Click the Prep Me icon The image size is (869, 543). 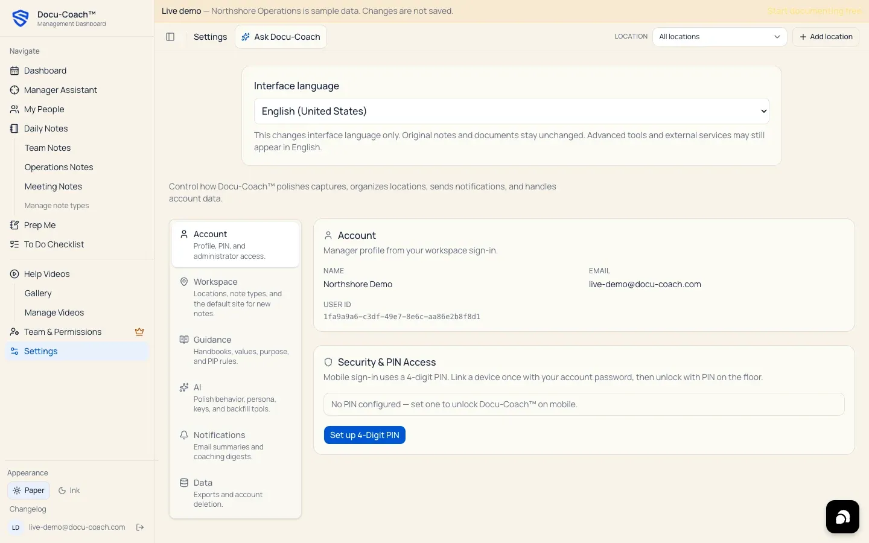(14, 225)
